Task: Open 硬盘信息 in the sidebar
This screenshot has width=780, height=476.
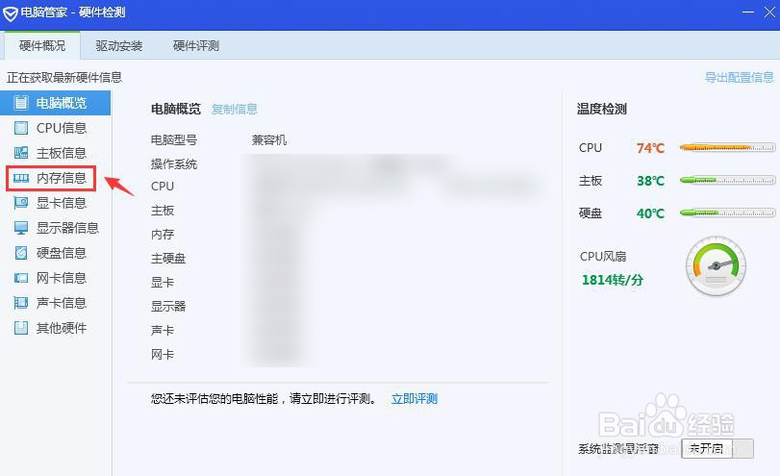Action: [x=55, y=253]
